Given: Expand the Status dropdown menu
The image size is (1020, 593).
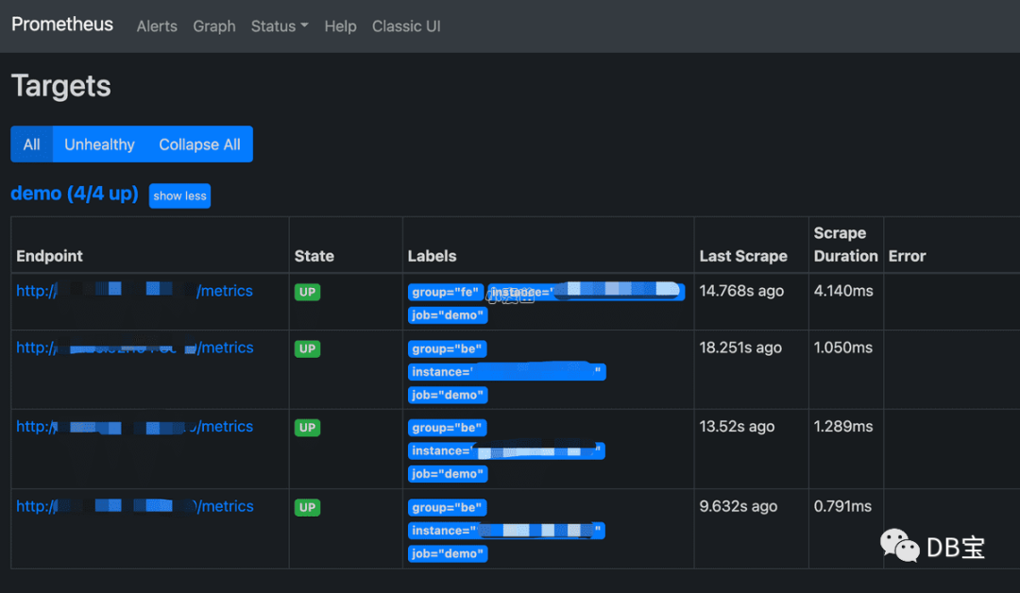Looking at the screenshot, I should pos(280,26).
